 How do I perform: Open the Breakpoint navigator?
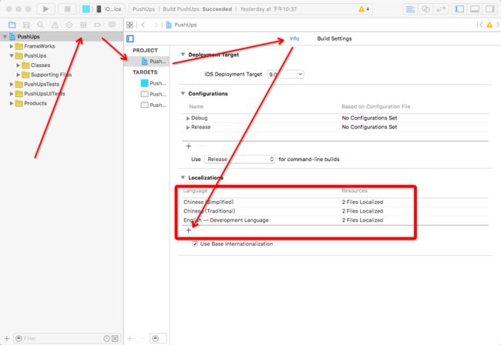(97, 25)
